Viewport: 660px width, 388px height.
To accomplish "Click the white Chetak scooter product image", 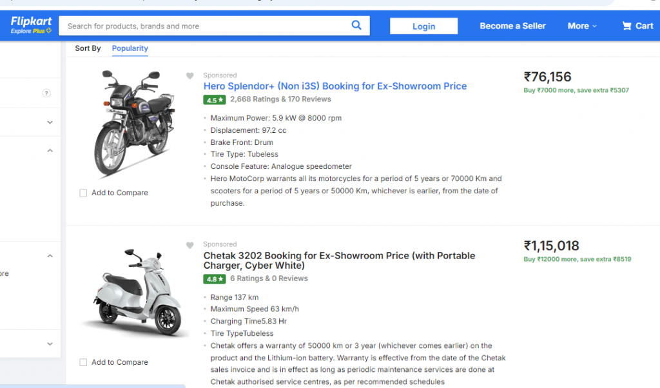I will point(135,294).
